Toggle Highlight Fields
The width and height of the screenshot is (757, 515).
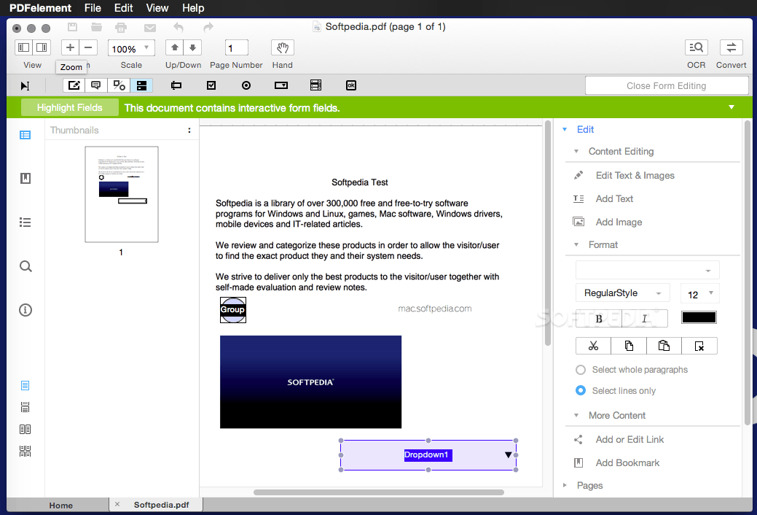(x=69, y=107)
